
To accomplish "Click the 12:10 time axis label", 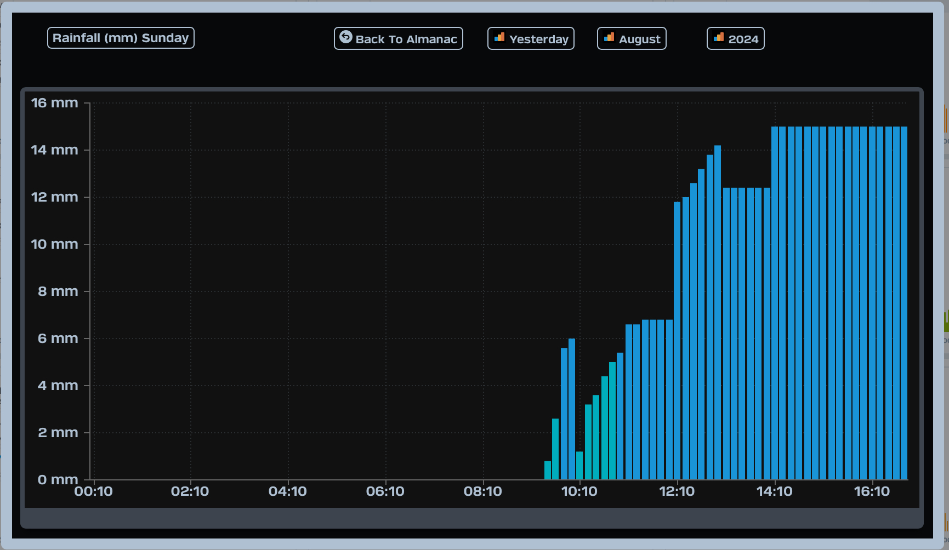I will [677, 491].
